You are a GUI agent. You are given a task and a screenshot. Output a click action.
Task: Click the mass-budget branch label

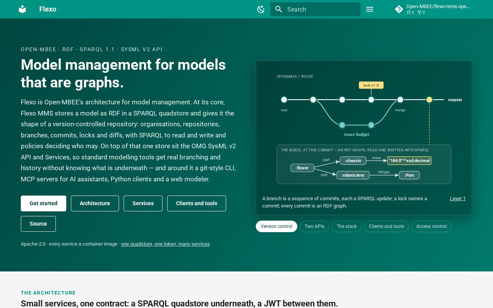click(357, 134)
